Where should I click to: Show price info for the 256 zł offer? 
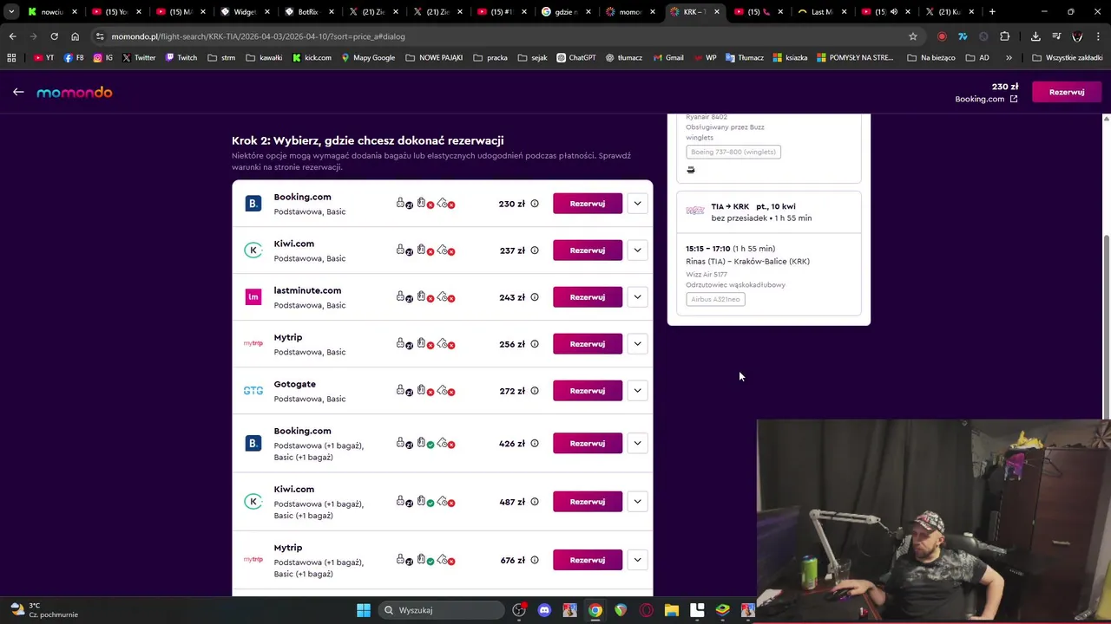(535, 344)
